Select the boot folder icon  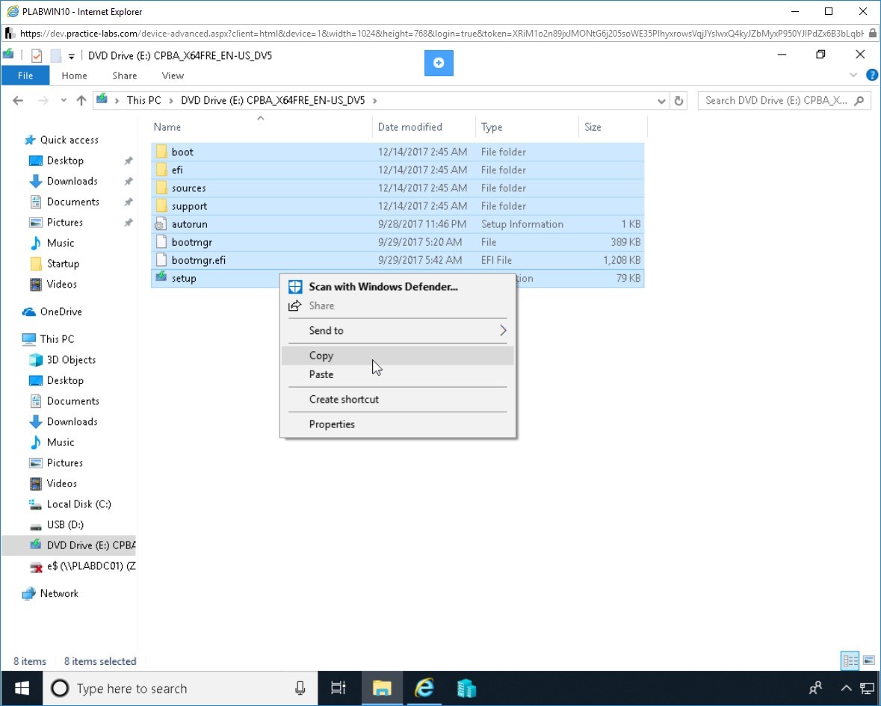pos(161,152)
